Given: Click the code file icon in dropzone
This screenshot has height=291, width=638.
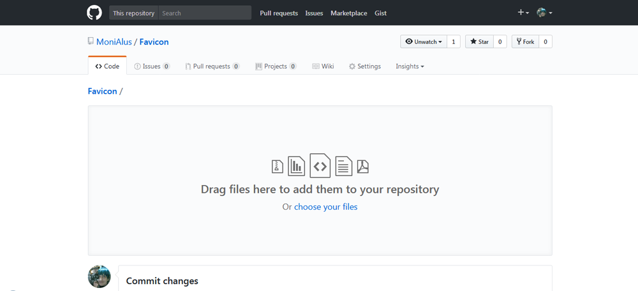Looking at the screenshot, I should point(320,166).
